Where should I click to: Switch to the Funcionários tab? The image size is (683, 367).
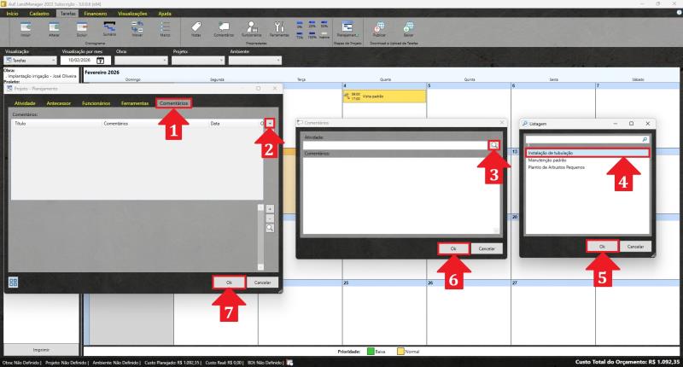[96, 102]
